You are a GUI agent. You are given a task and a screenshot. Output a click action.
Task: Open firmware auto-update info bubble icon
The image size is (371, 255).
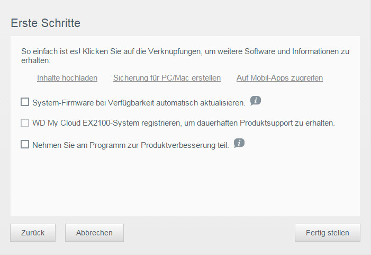point(256,101)
